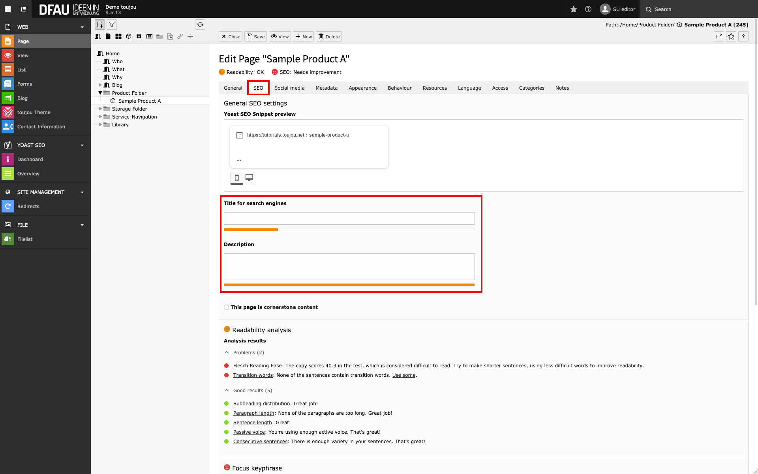Open the Flesch Reading Ease link

tap(257, 366)
